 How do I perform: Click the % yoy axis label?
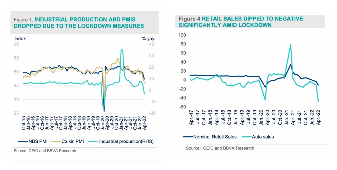point(148,39)
